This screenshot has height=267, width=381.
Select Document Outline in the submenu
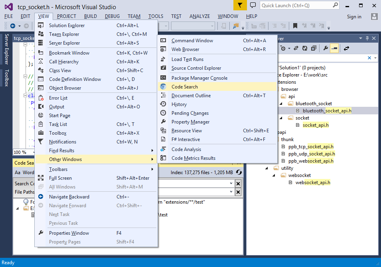click(217, 95)
